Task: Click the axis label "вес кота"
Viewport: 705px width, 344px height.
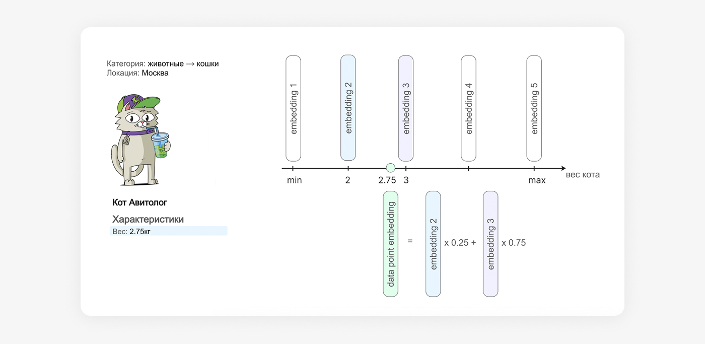Action: coord(583,175)
